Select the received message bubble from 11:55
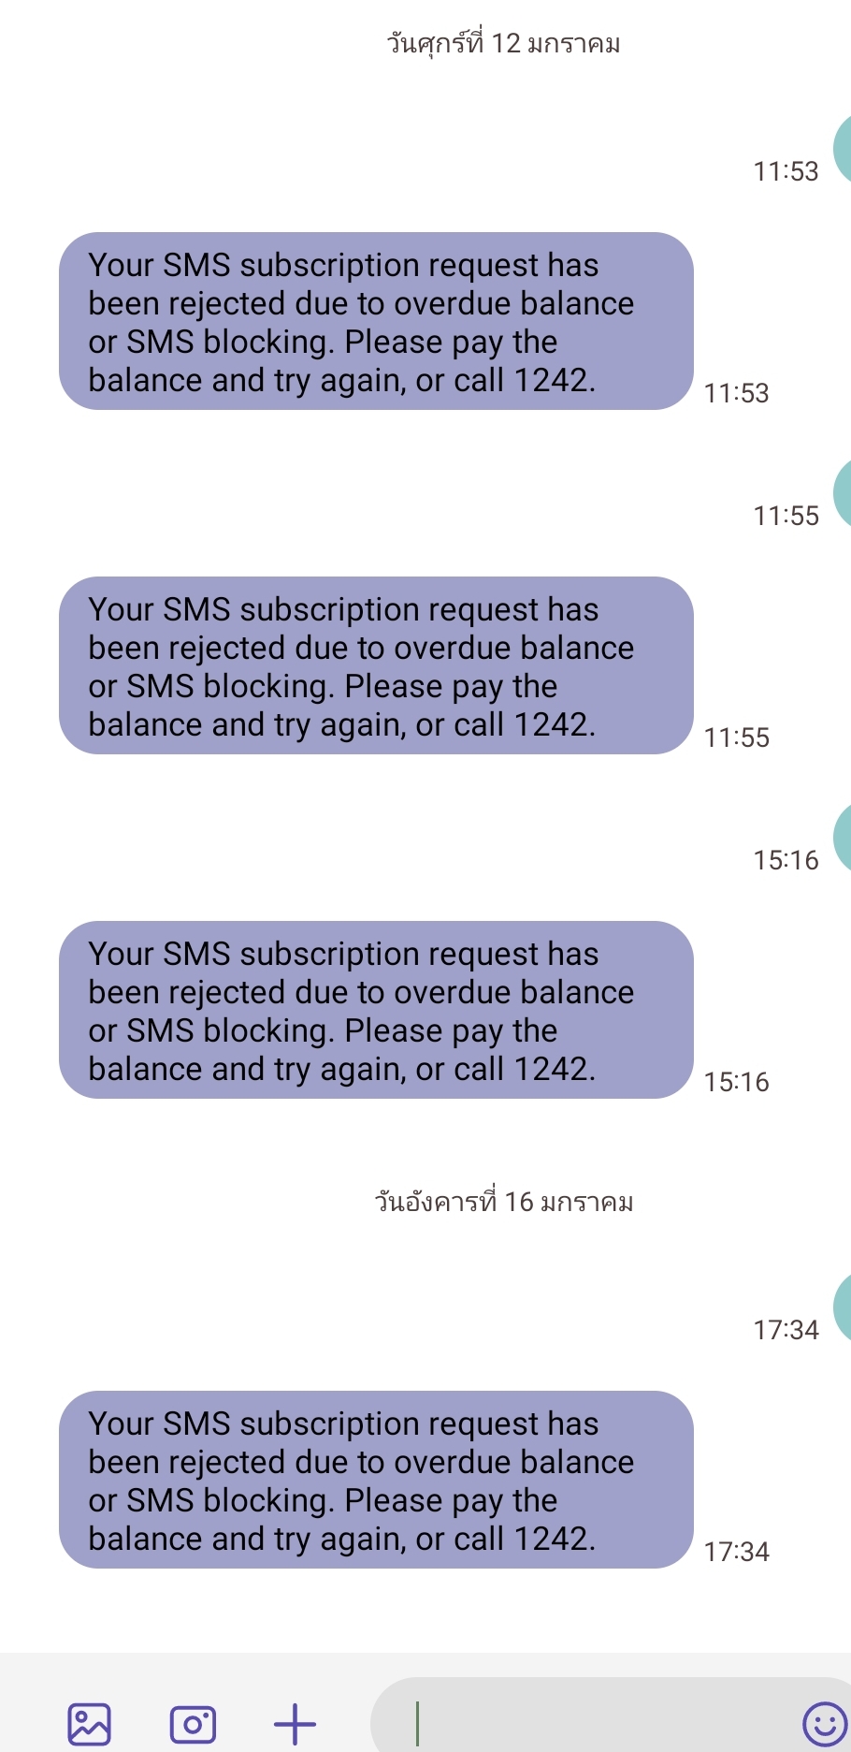 (x=376, y=665)
